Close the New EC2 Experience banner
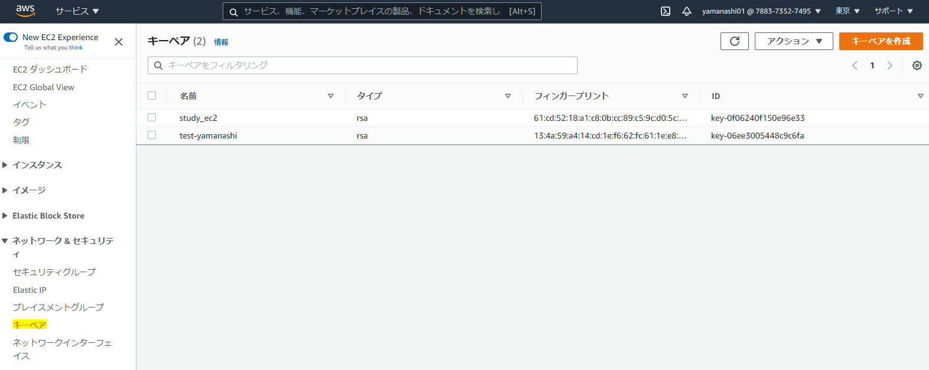929x370 pixels. point(119,42)
